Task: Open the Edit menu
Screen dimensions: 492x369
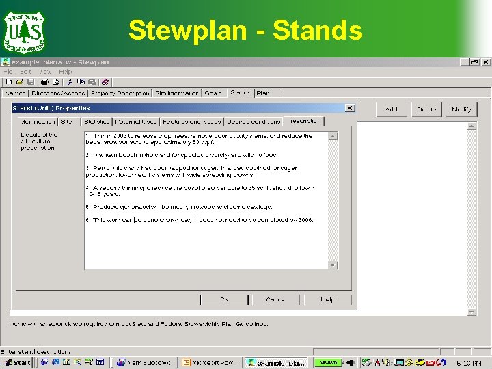Action: tap(25, 72)
